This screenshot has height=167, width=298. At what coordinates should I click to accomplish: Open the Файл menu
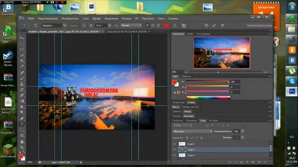[31, 19]
